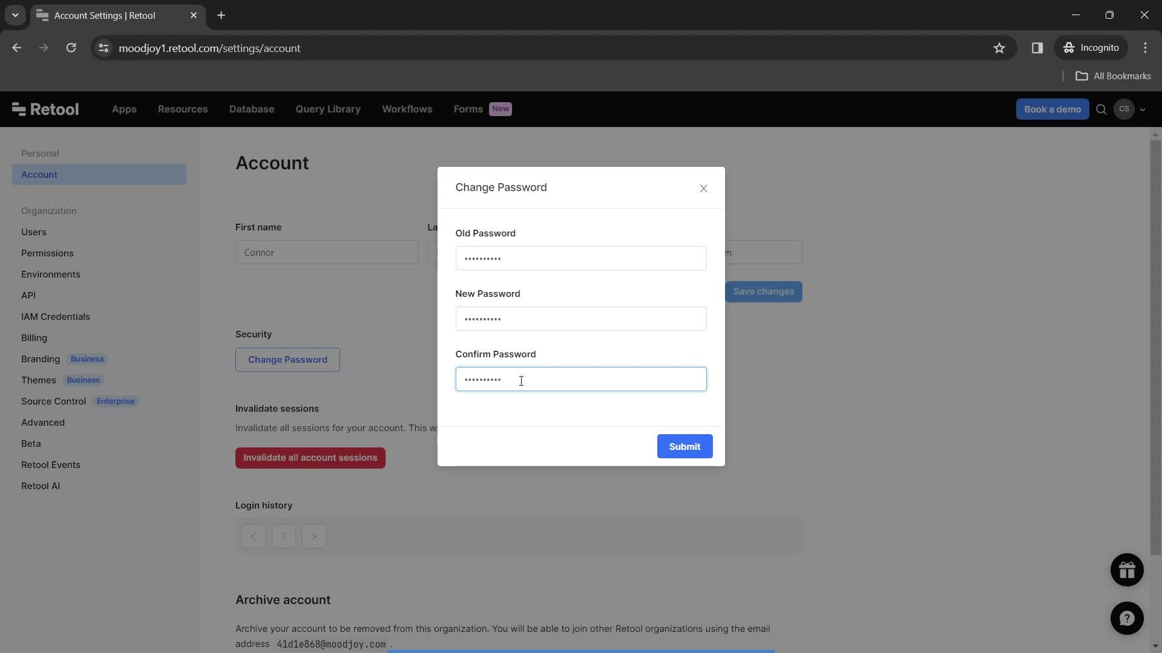The image size is (1162, 653).
Task: Click the Retool logo icon
Action: click(x=18, y=109)
